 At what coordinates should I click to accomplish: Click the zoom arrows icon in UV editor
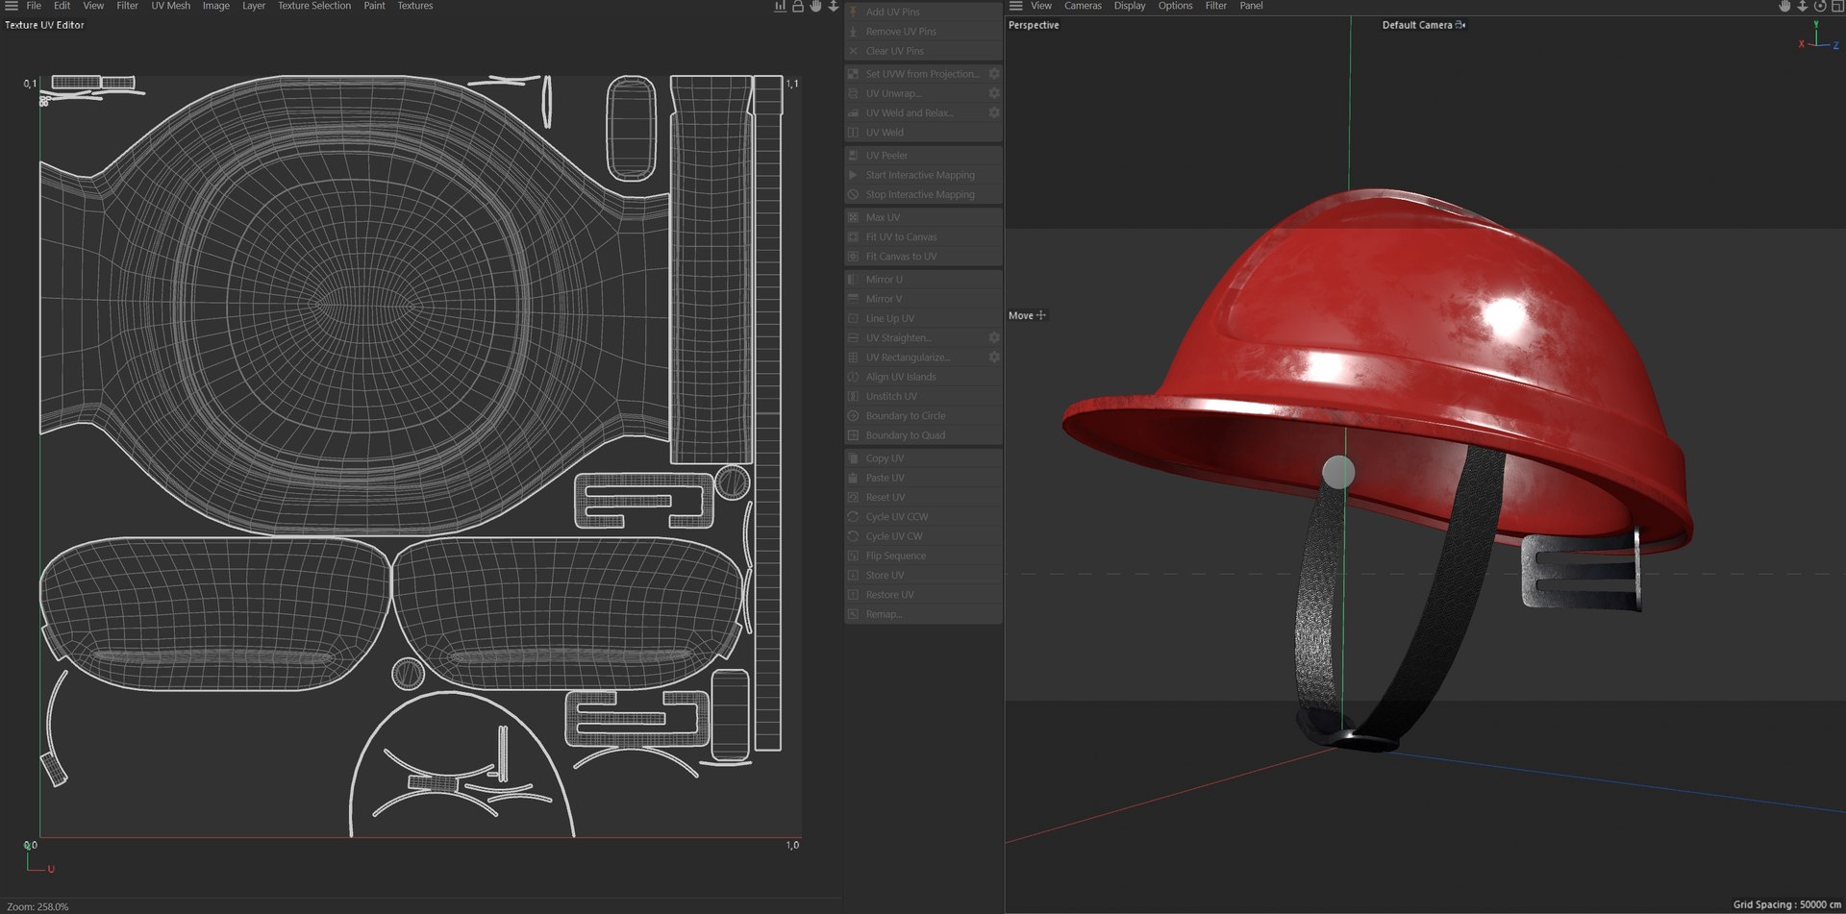(x=834, y=6)
